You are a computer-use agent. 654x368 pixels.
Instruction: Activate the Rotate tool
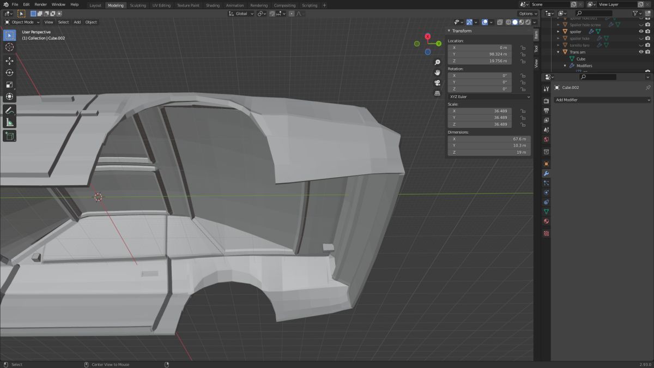point(9,73)
